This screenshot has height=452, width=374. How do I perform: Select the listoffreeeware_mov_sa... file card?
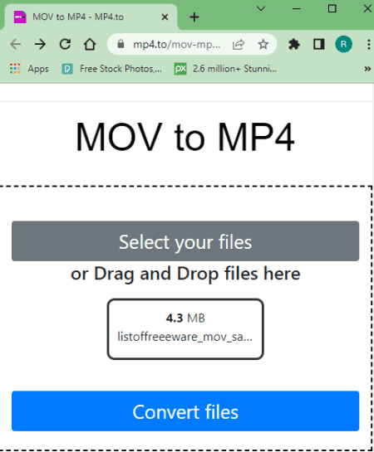click(185, 329)
